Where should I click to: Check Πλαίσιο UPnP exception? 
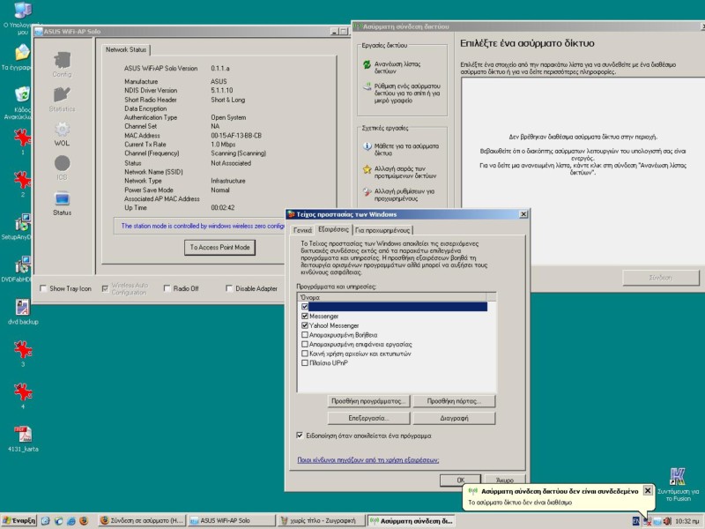click(x=305, y=362)
